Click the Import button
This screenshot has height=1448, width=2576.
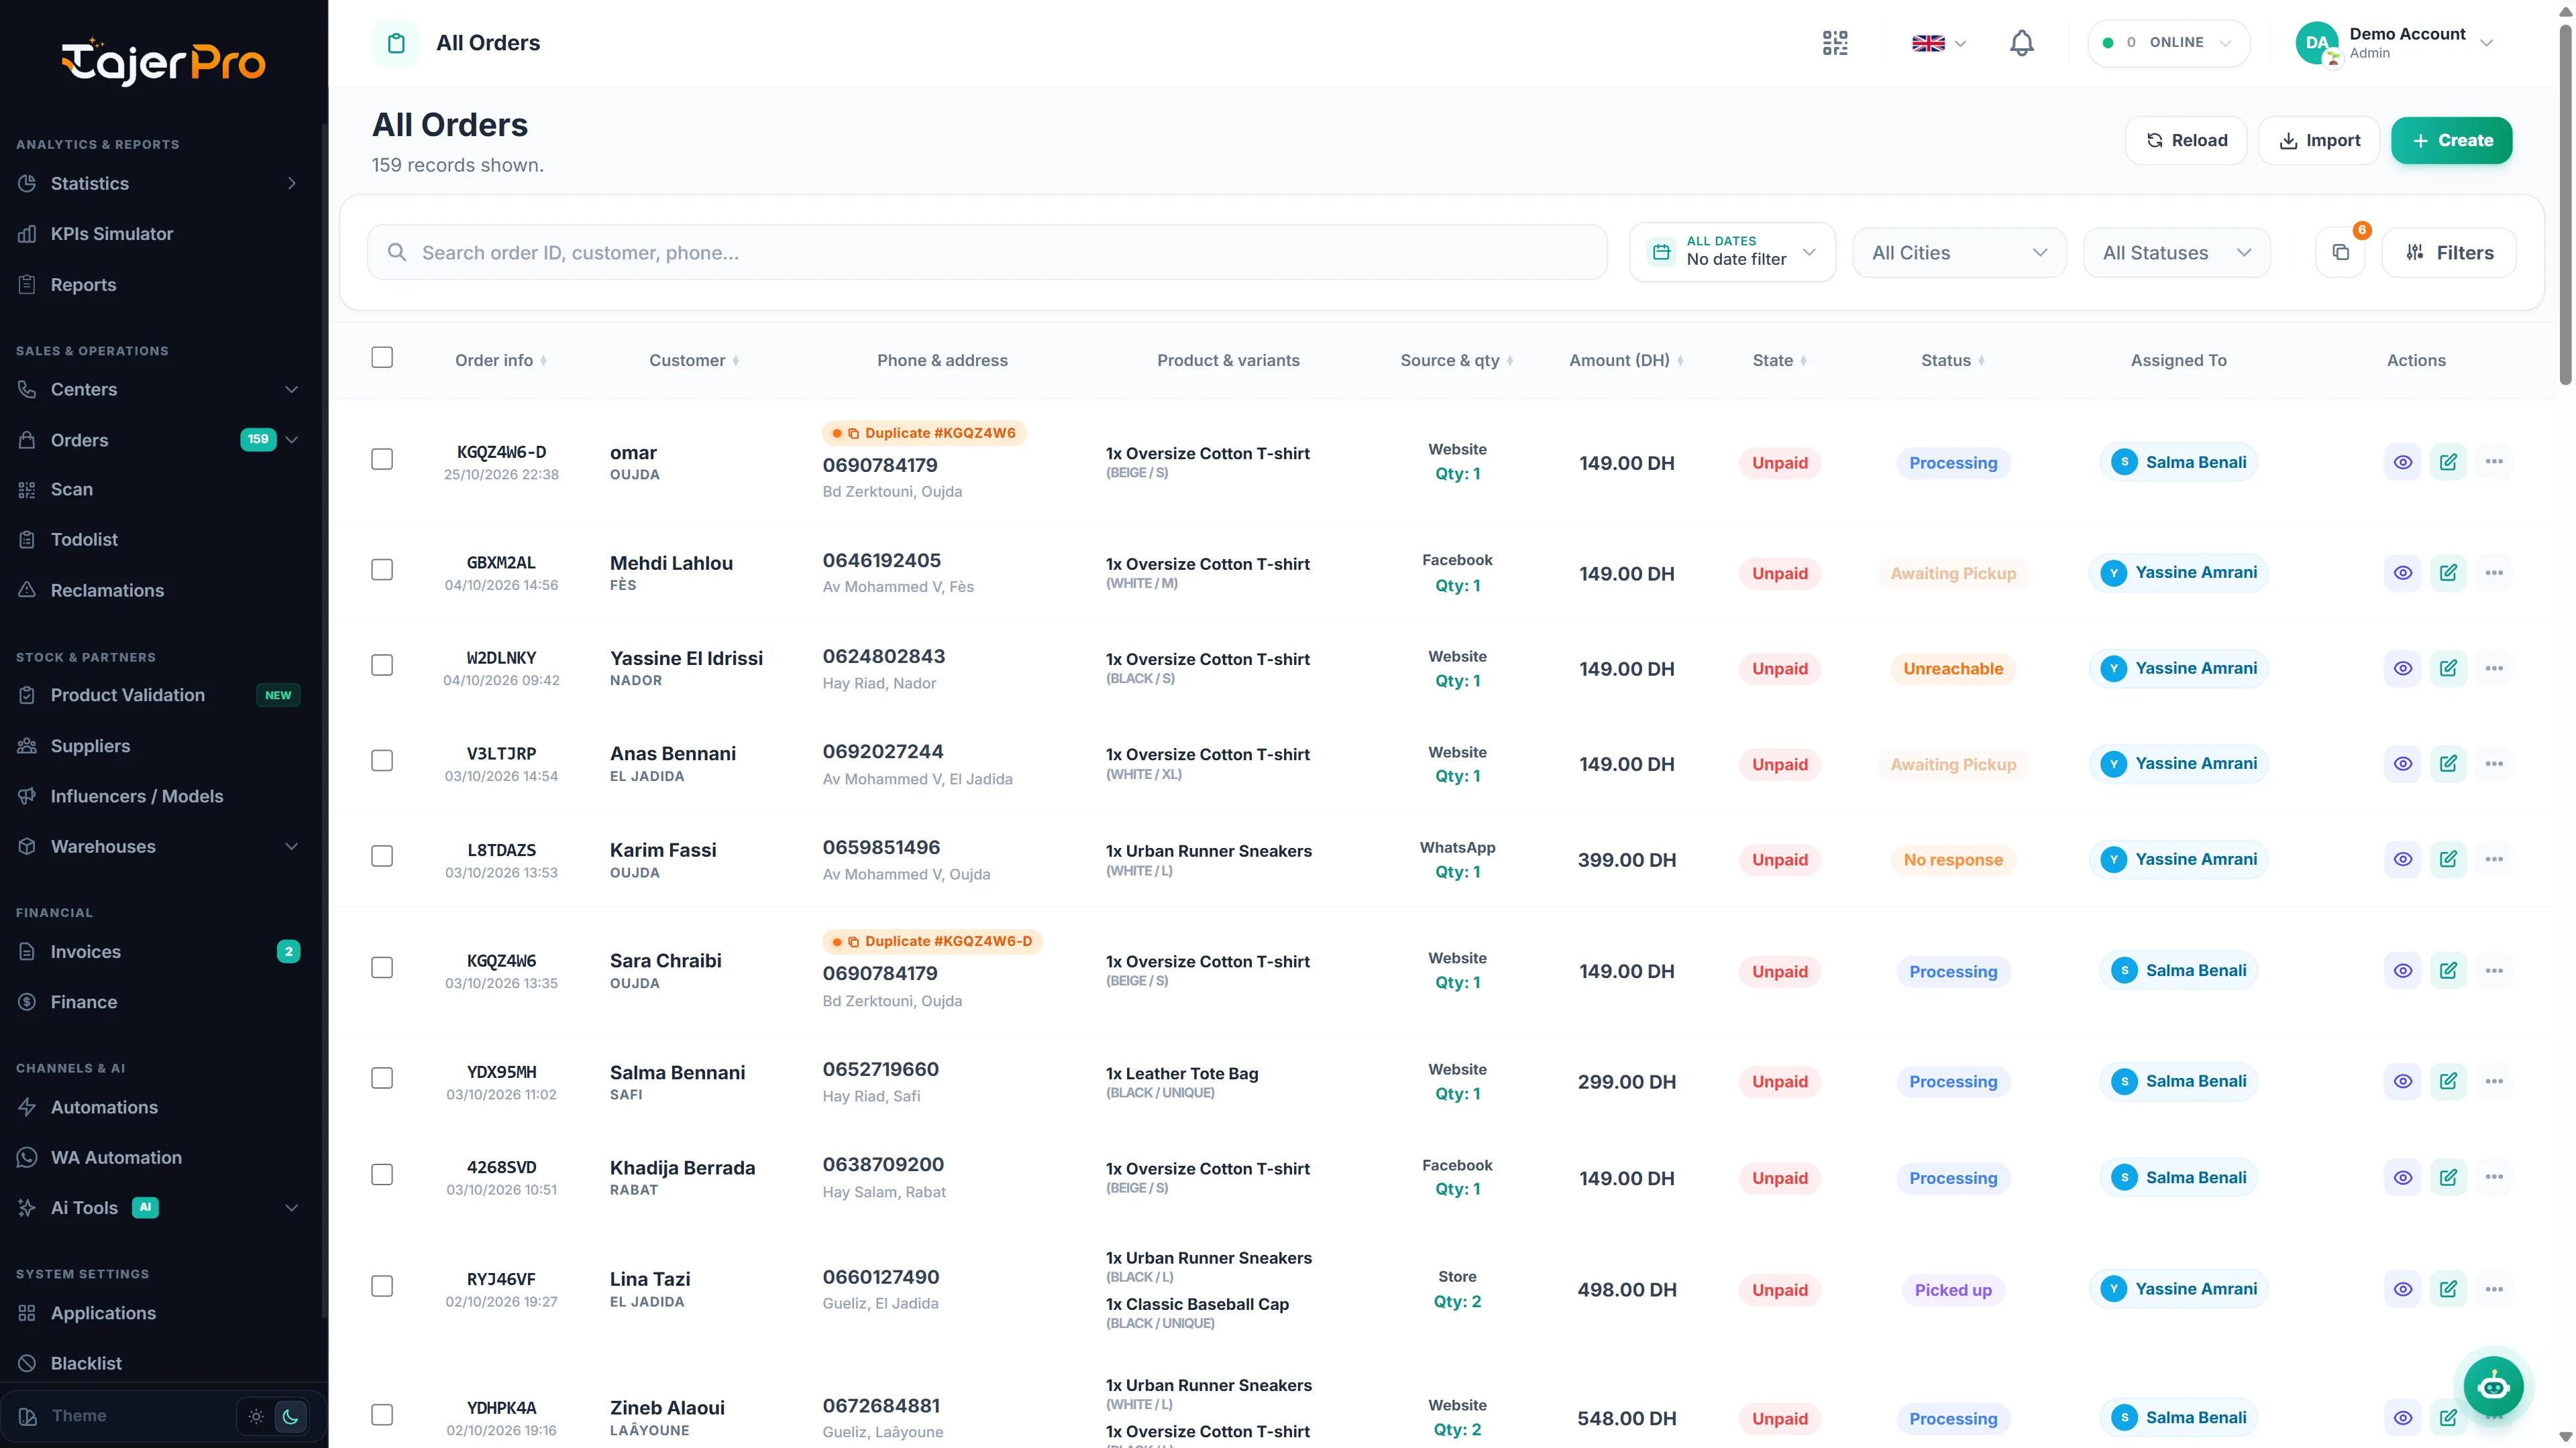[x=2319, y=141]
